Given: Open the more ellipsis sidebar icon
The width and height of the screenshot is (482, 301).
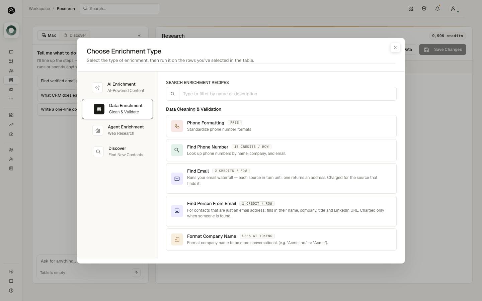Looking at the screenshot, I should 11,99.
